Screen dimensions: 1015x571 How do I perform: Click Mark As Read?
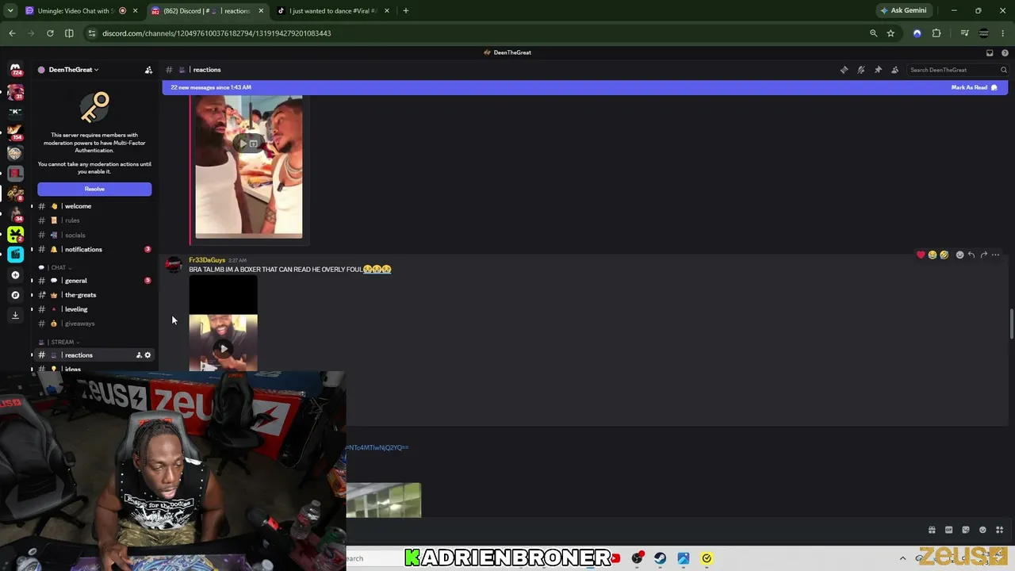point(975,87)
